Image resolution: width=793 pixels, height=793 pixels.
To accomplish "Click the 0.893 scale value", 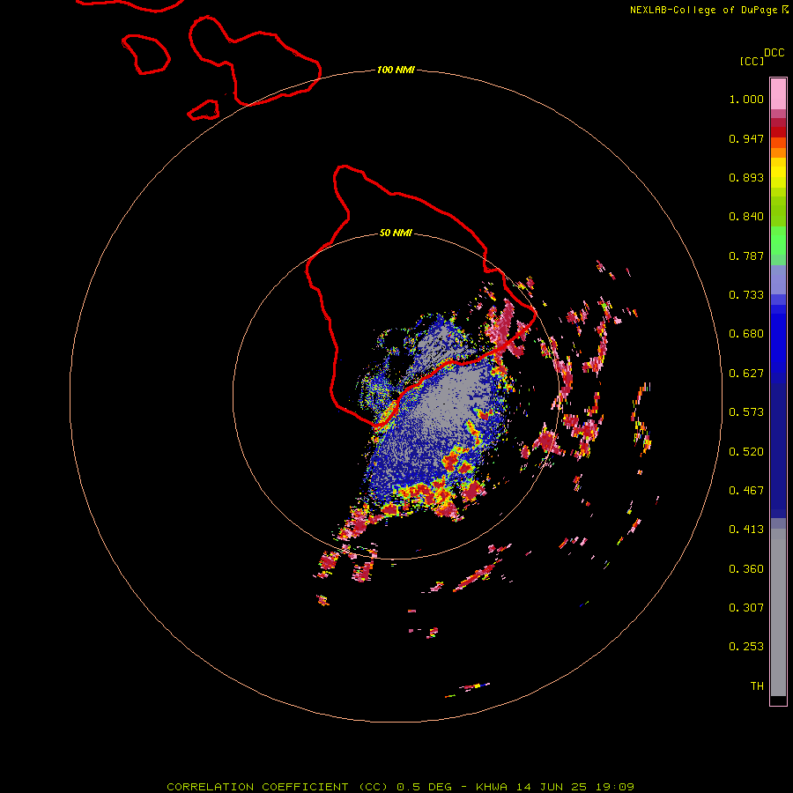I will click(x=746, y=177).
